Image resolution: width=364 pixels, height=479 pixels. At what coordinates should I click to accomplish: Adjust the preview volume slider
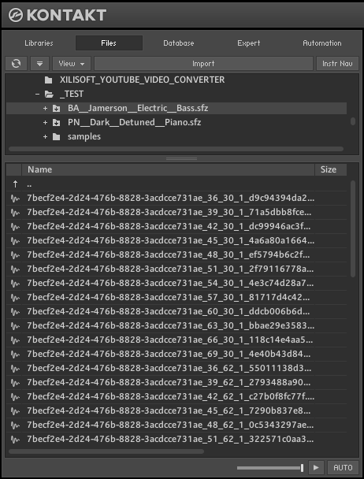point(270,468)
